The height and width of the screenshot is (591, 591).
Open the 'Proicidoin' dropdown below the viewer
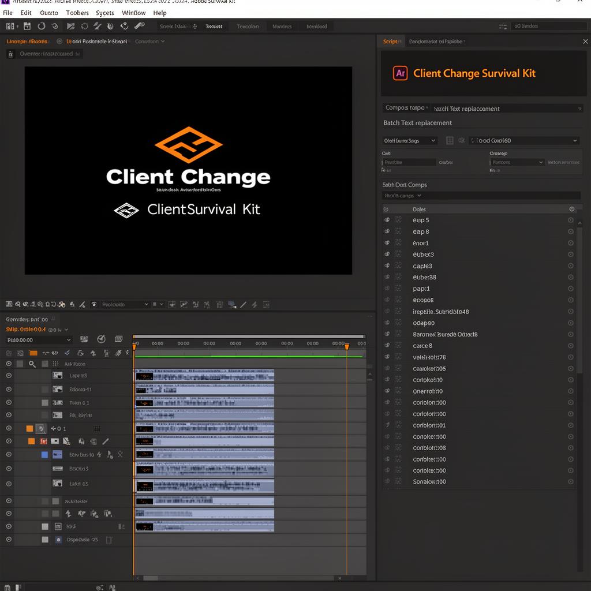point(125,305)
